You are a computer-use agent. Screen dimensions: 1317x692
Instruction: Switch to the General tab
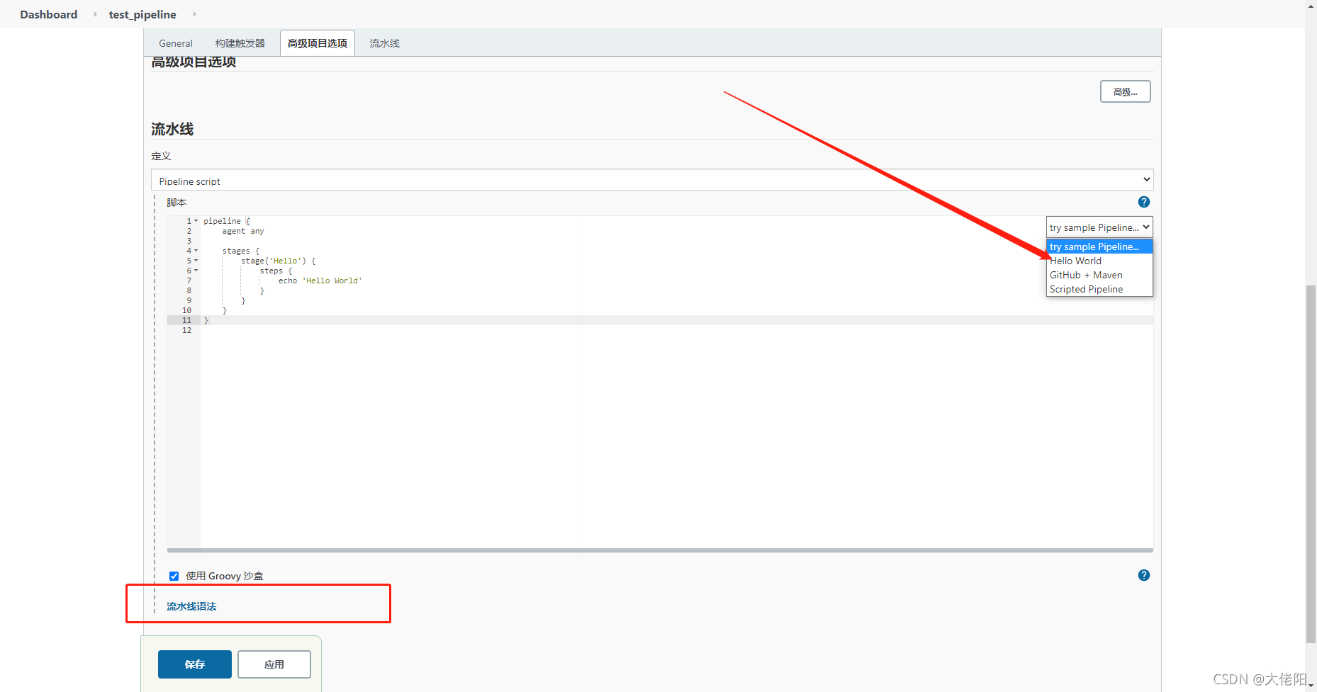175,43
